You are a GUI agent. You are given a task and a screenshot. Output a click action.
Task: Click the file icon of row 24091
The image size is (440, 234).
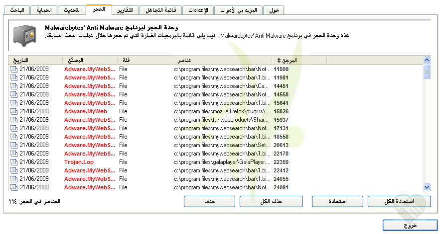tap(13, 187)
